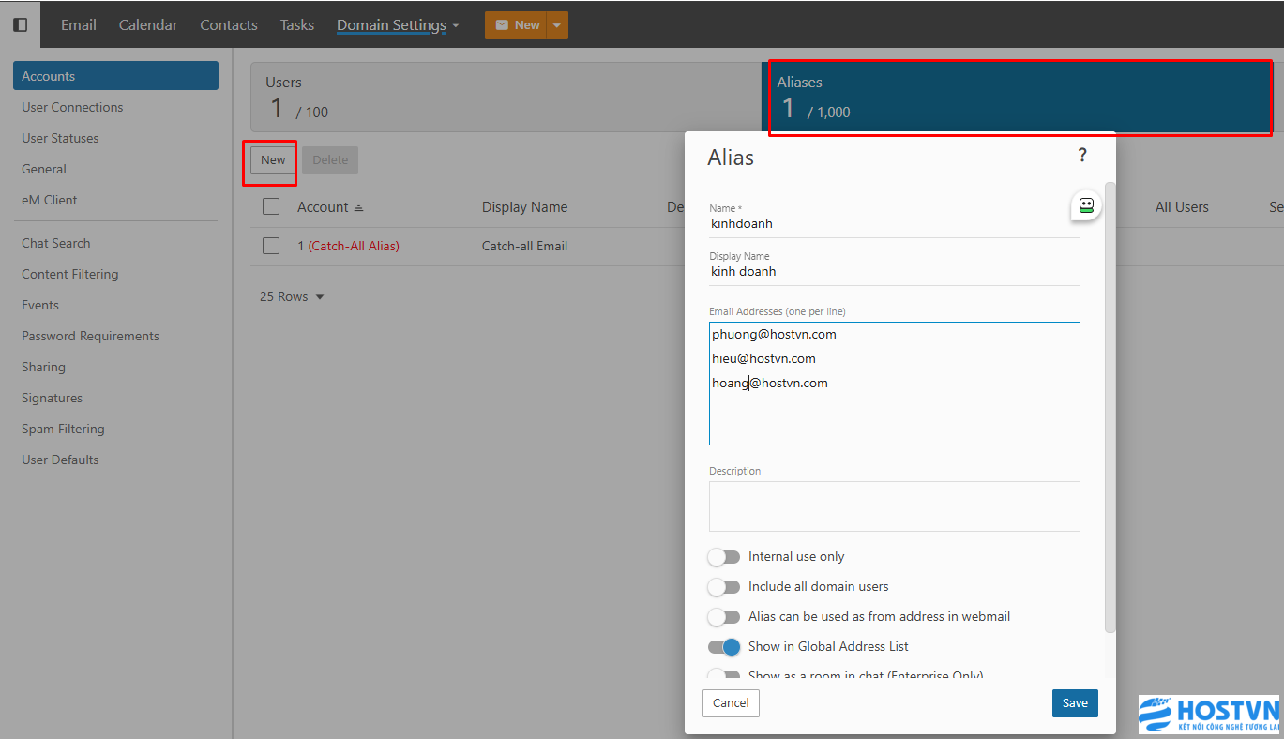
Task: Click into the Description text box
Action: coord(894,506)
